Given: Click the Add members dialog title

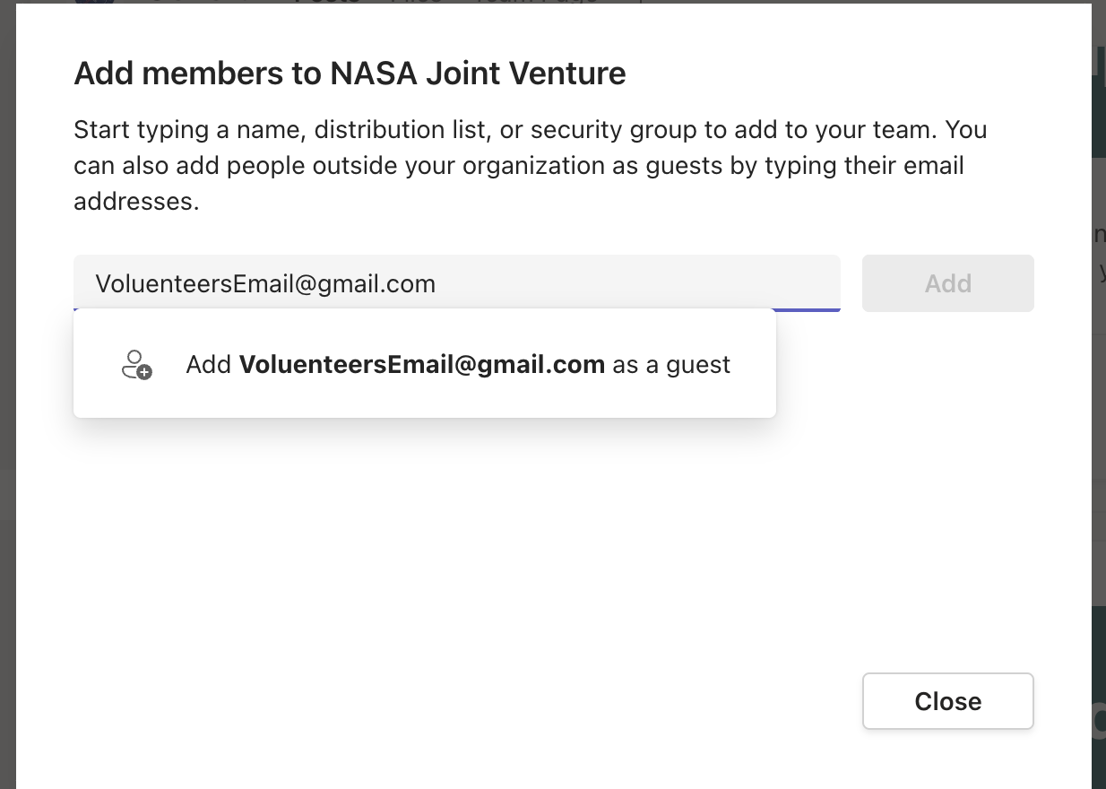Looking at the screenshot, I should pyautogui.click(x=350, y=74).
